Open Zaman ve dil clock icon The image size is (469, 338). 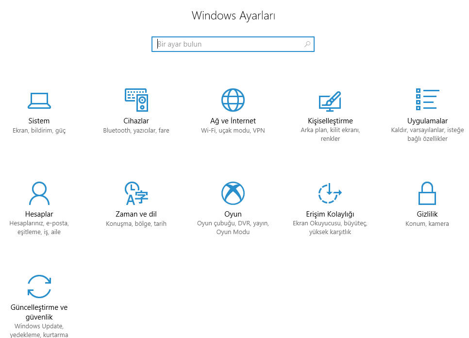coord(136,193)
